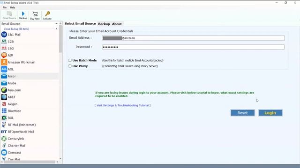The width and height of the screenshot is (300, 168).
Task: Pick the BT Mail (btinternet) icon
Action: pos(4,125)
